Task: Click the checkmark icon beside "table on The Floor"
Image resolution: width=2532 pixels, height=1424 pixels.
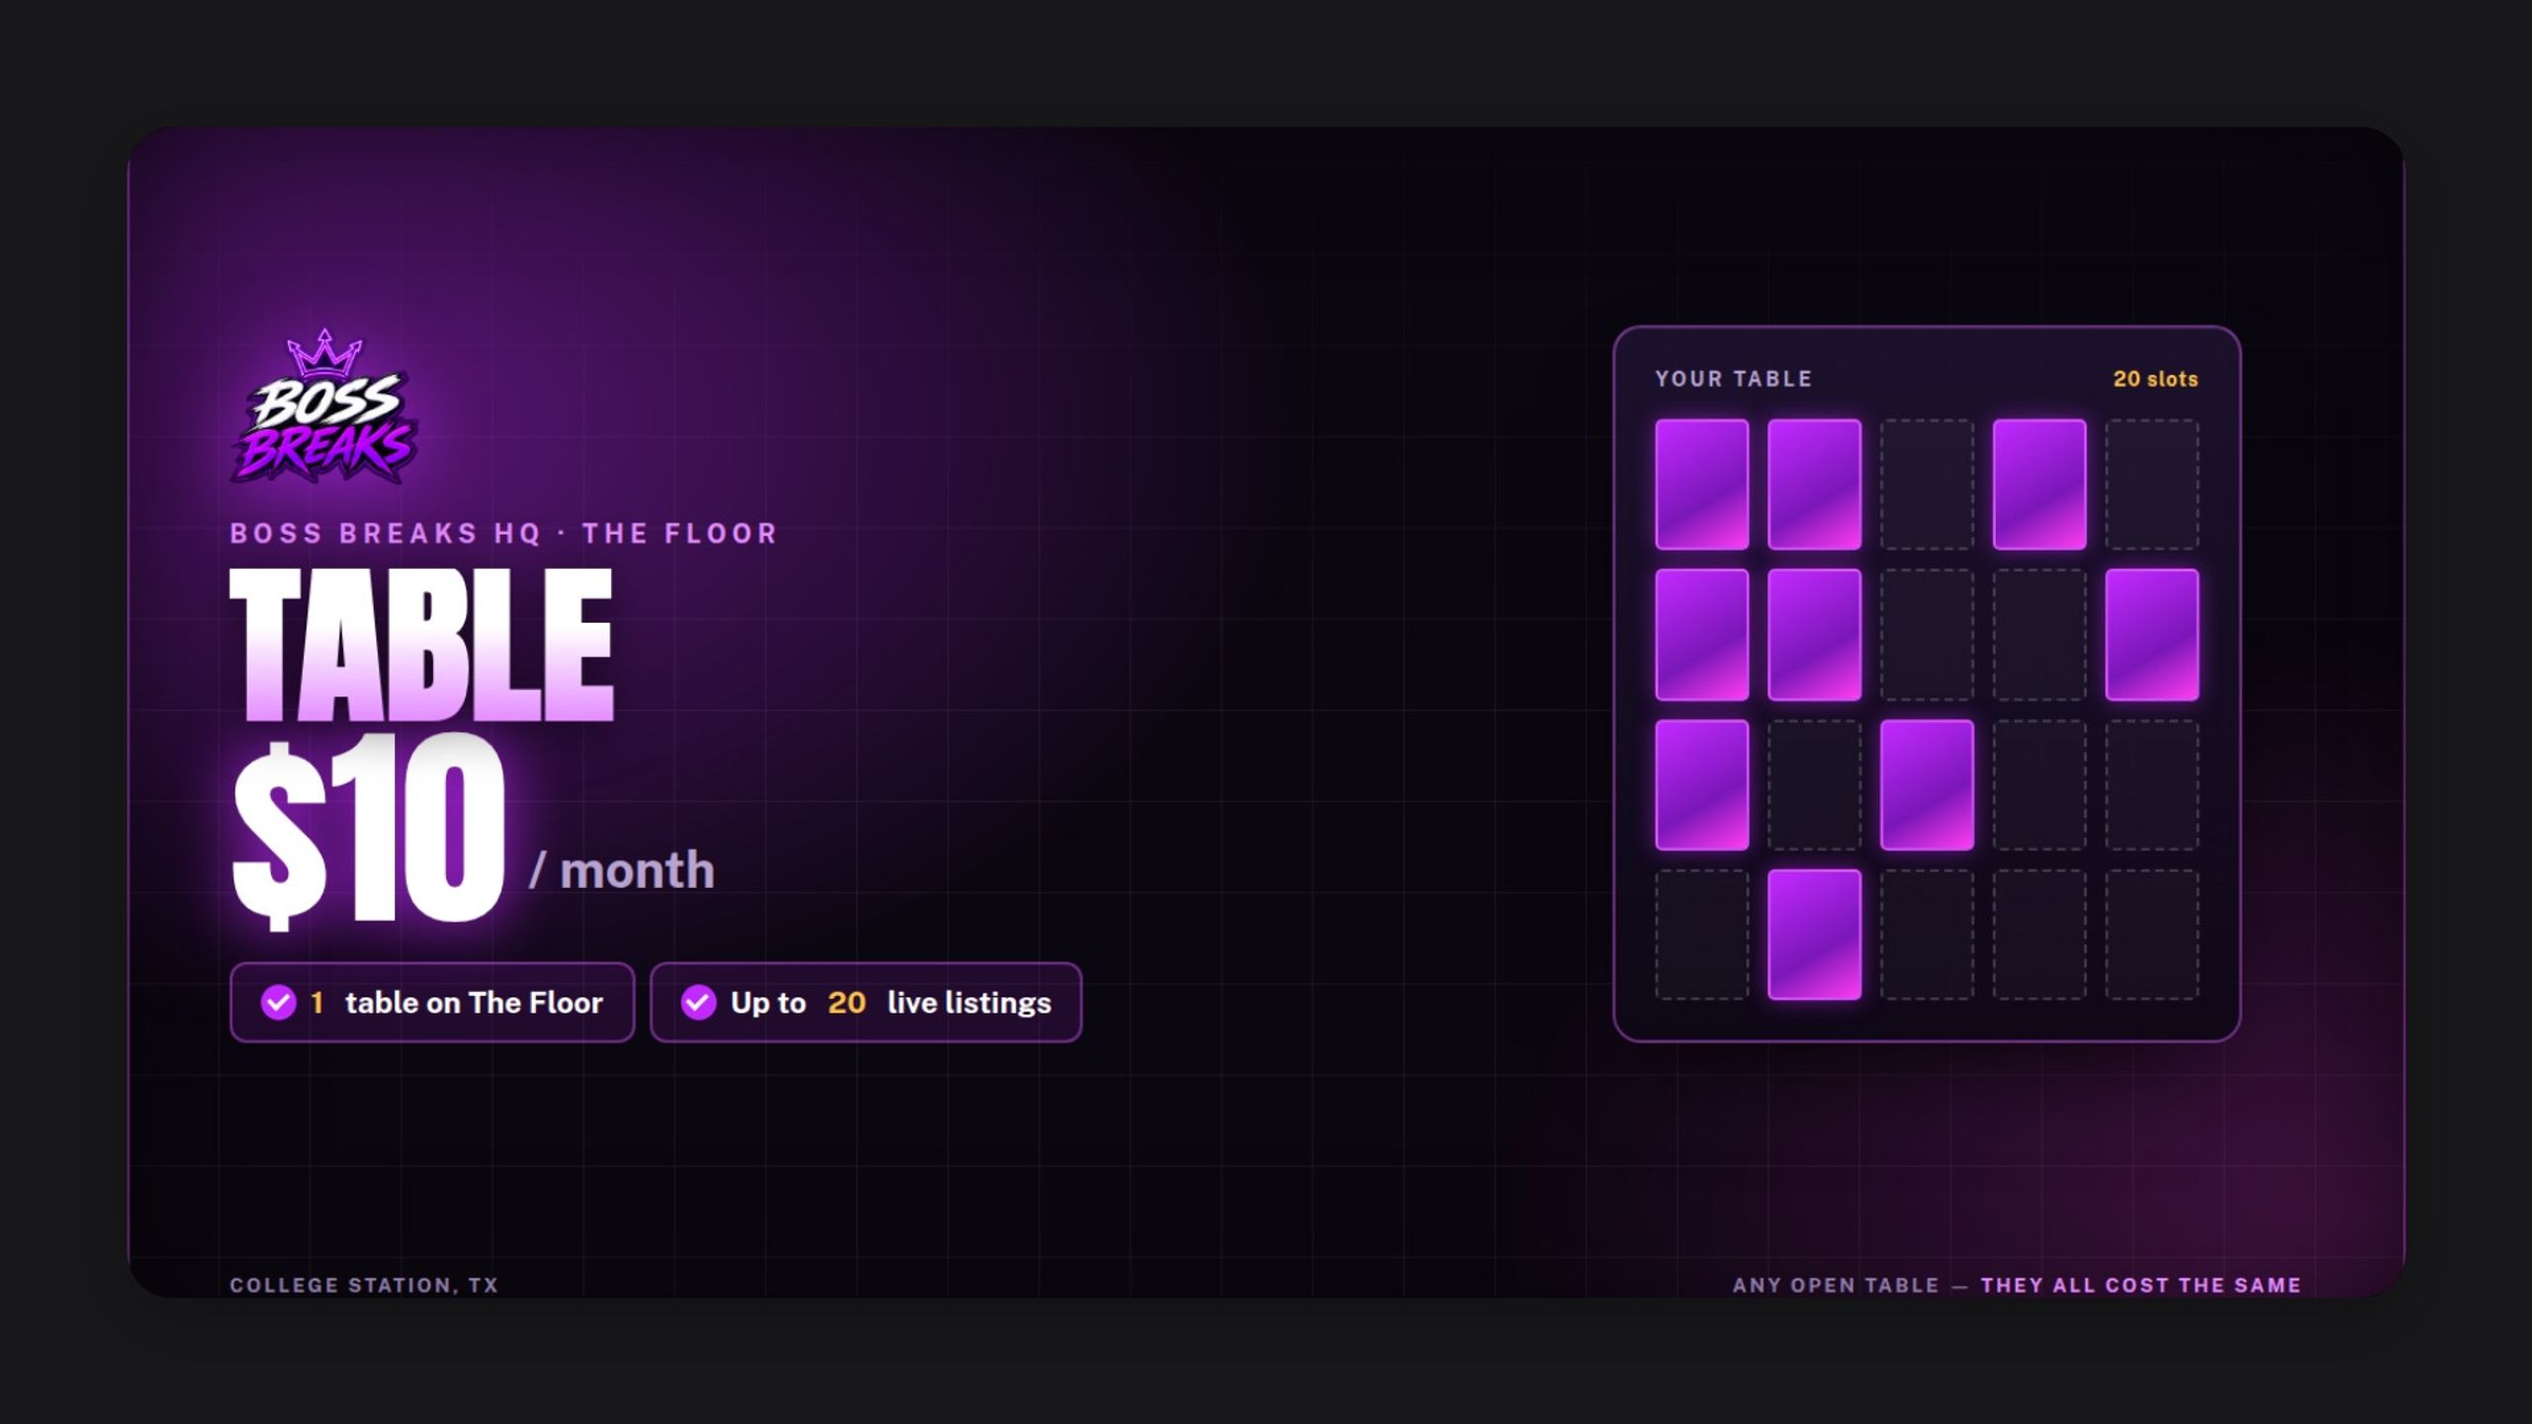Action: 278,1002
